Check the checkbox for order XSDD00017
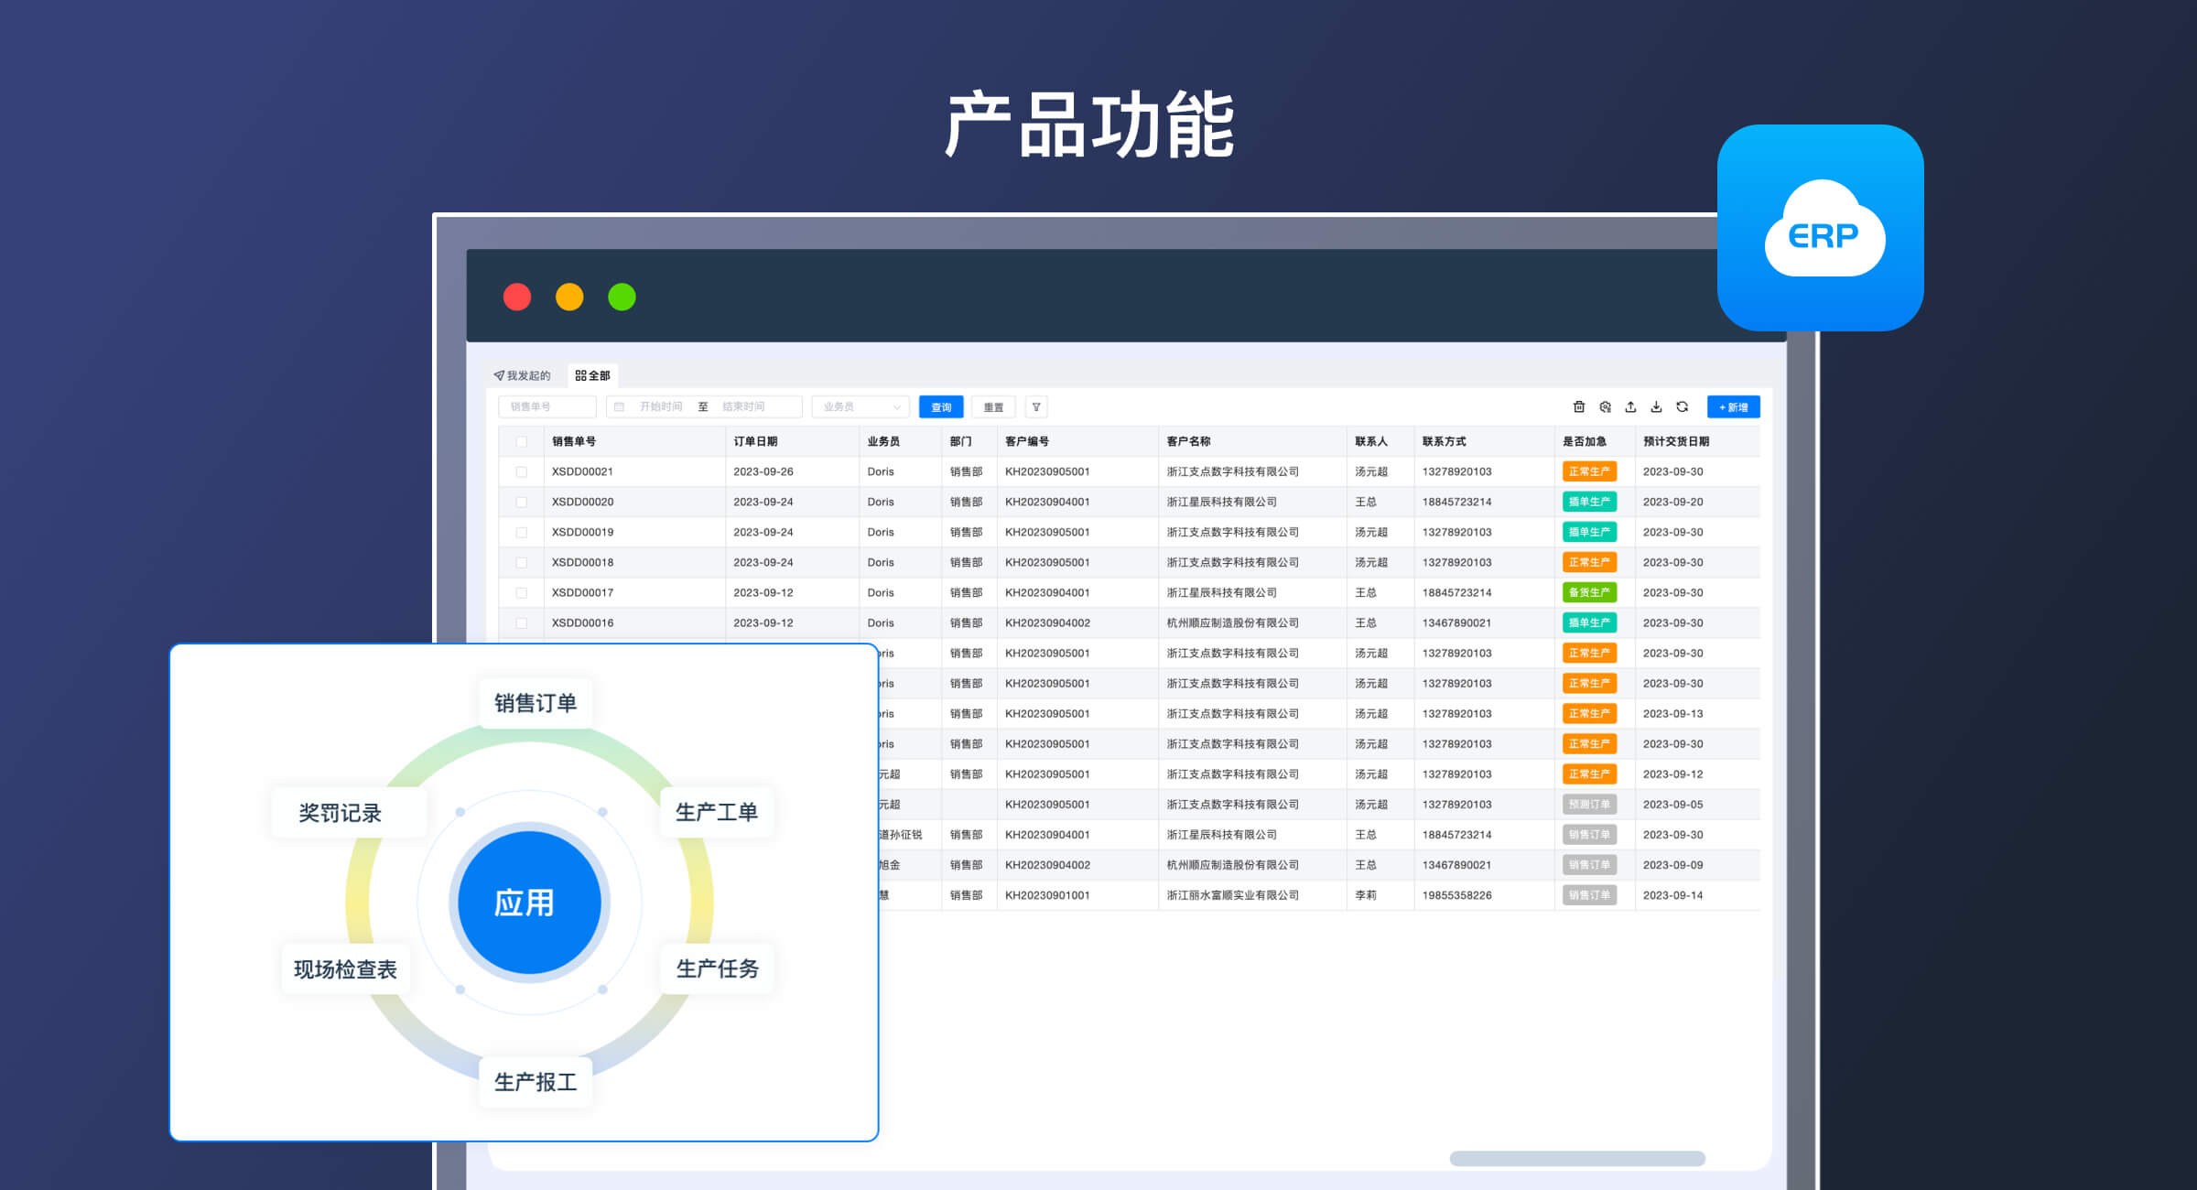 click(522, 591)
